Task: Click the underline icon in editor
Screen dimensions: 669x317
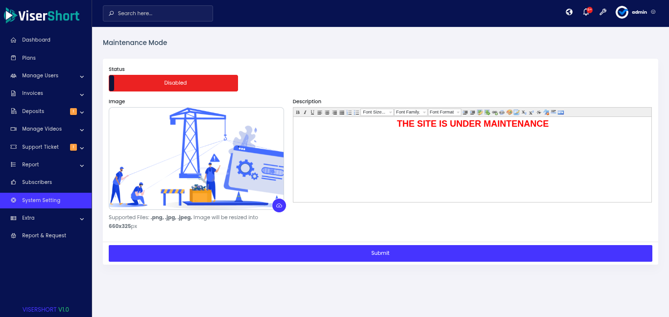Action: pos(312,113)
